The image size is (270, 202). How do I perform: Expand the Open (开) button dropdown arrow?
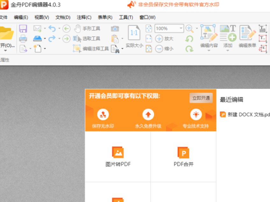(5, 51)
